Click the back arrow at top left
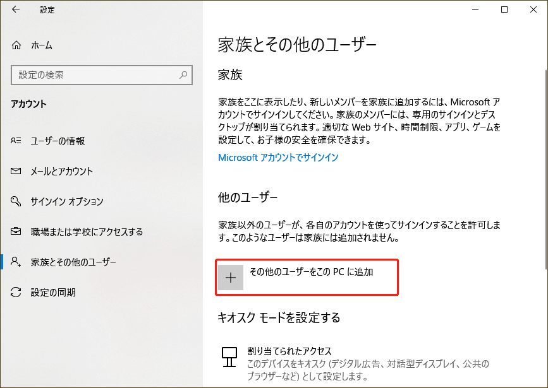 pos(15,9)
